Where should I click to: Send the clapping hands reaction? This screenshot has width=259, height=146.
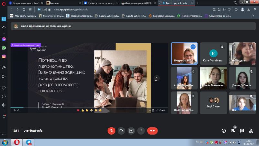pos(87,110)
